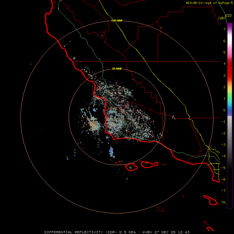Click the 'NEXLAB-College of DuPage' credit text
Image resolution: width=234 pixels, height=234 pixels.
click(x=207, y=3)
